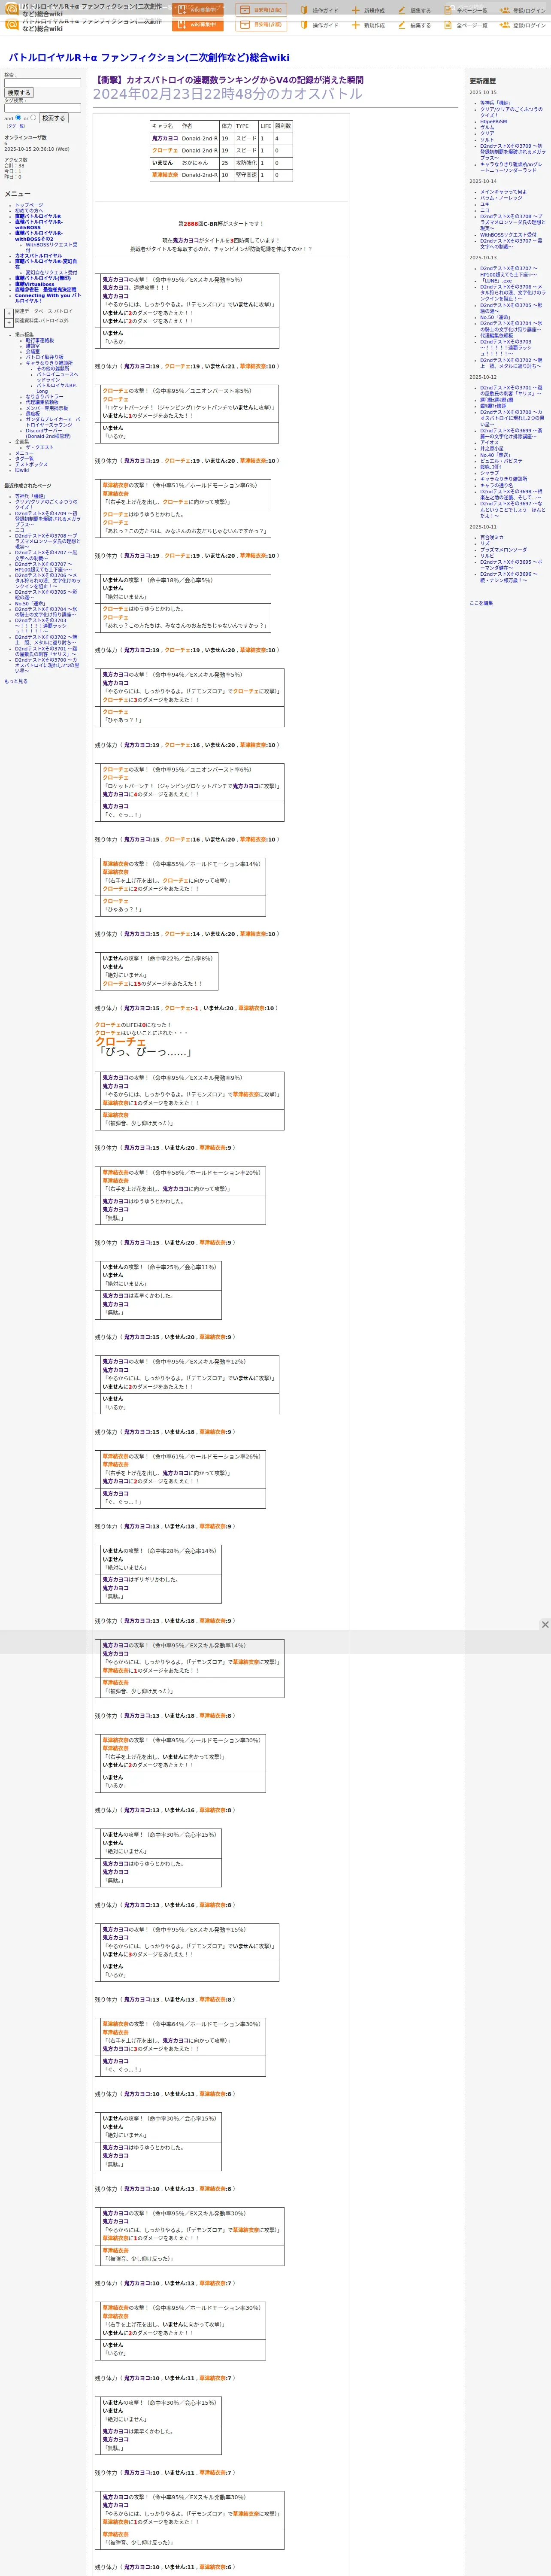Click もっと見る under recent pages
The width and height of the screenshot is (551, 2576).
16,681
